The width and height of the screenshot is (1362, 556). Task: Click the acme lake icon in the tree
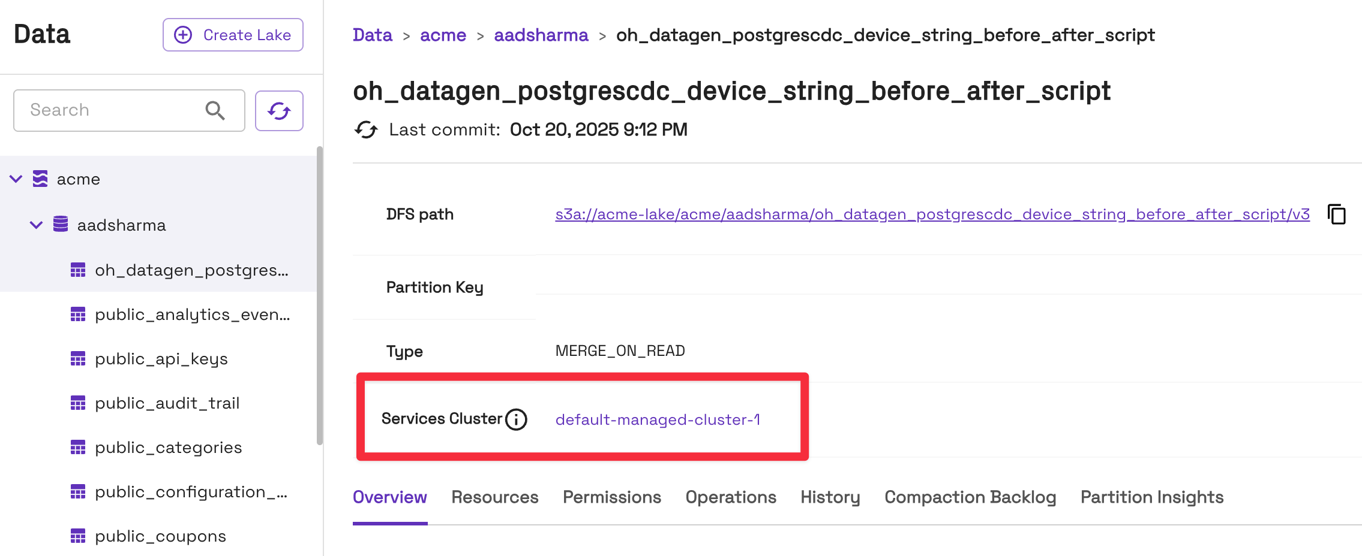pos(40,179)
